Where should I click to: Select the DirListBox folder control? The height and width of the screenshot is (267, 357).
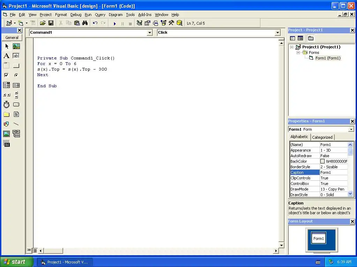[7, 114]
